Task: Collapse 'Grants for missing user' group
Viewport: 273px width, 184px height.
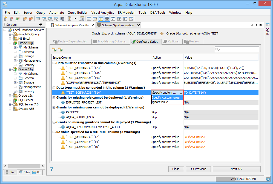Action: point(54,108)
